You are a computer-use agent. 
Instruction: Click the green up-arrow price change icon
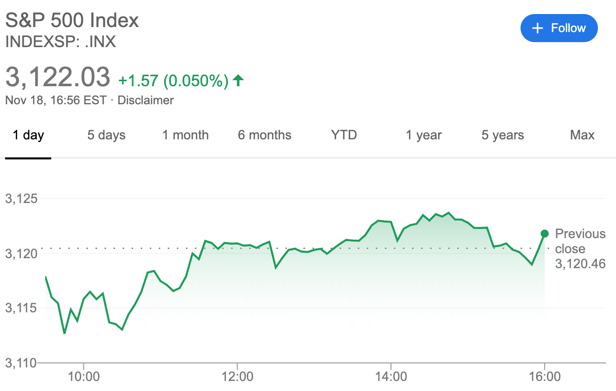pyautogui.click(x=239, y=80)
